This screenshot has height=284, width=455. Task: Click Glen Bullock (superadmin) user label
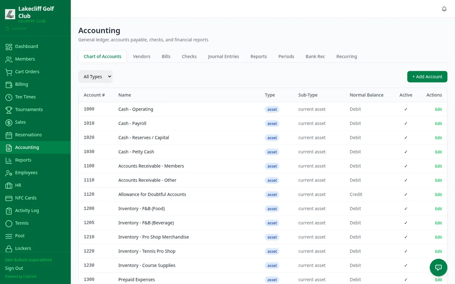[x=28, y=260]
